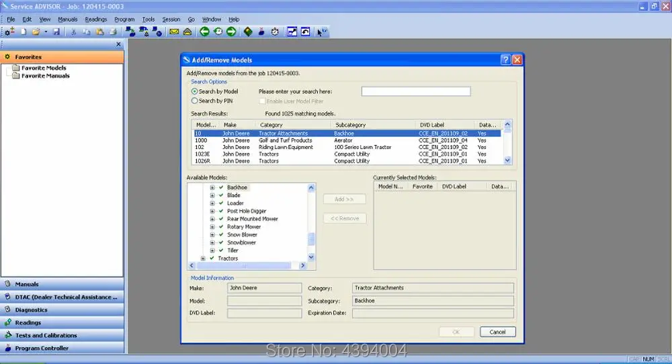Viewport: 672px width, 364px height.
Task: Open the Diagnostics panel in sidebar
Action: pyautogui.click(x=62, y=310)
